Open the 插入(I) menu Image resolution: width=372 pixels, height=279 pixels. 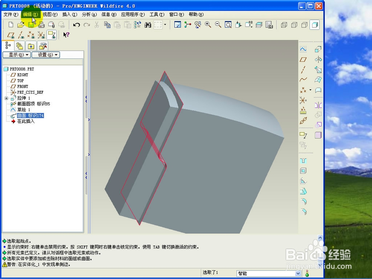click(x=70, y=15)
